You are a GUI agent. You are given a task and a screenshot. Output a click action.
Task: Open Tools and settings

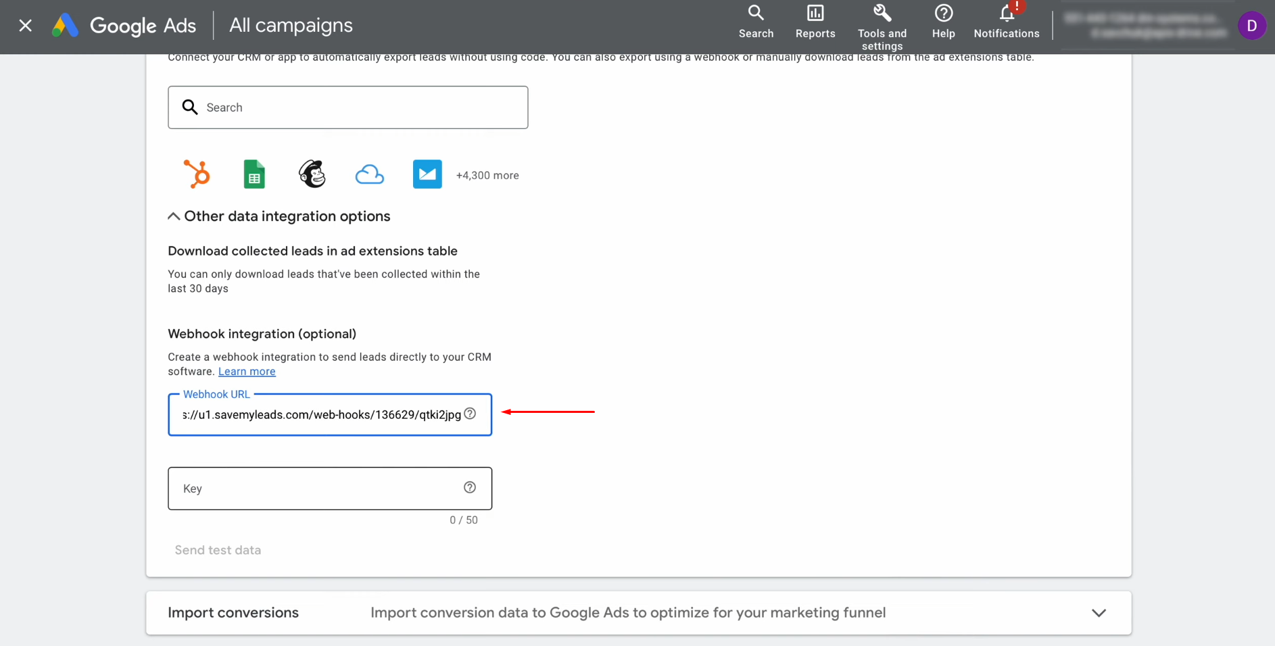coord(882,27)
